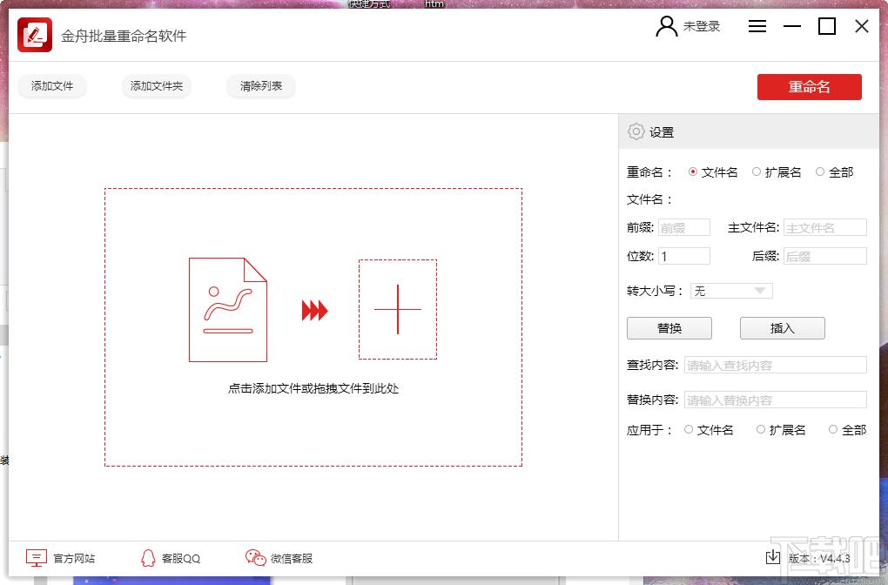Focus the 位数 input field
Viewport: 888px width, 585px height.
[x=684, y=256]
